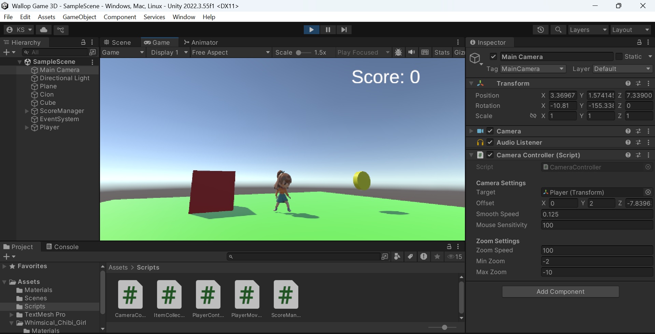Click the plus icon to add a GameObject
Image resolution: width=655 pixels, height=334 pixels.
(x=6, y=52)
